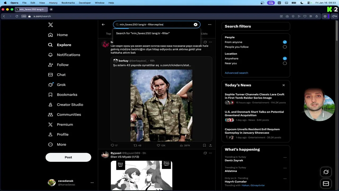Click Grok icon on Byyusri post
This screenshot has width=339, height=191.
pyautogui.click(x=205, y=153)
